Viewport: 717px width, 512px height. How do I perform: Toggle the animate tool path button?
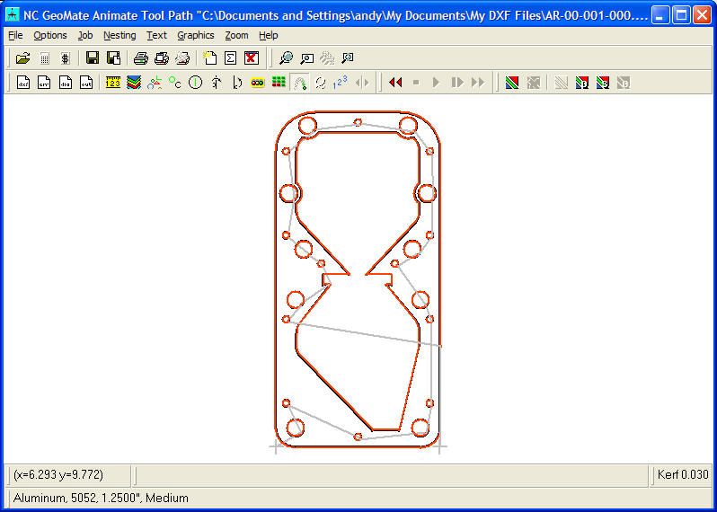300,83
